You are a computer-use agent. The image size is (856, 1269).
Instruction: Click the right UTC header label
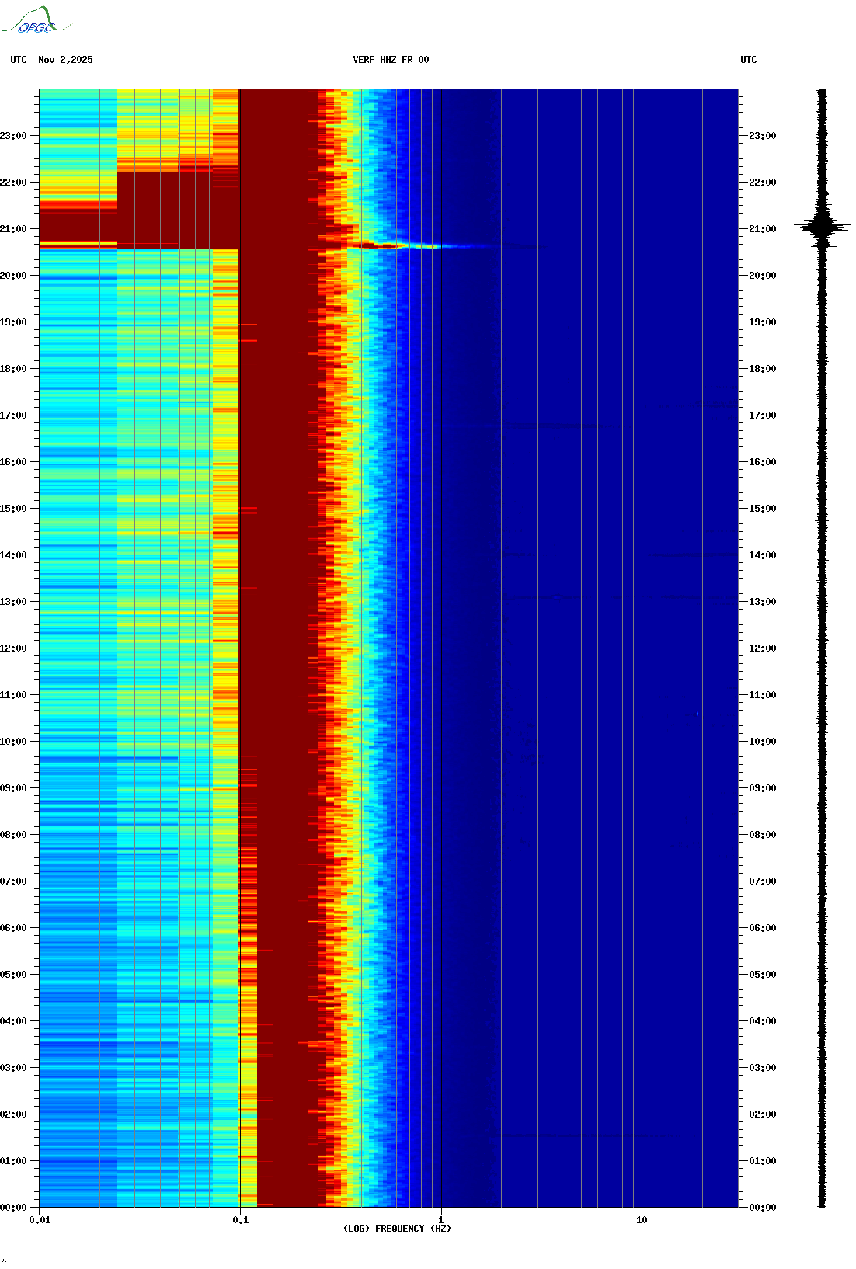coord(749,60)
